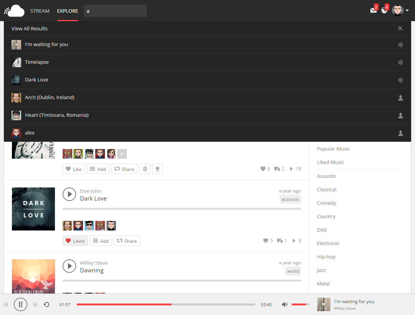Switch to the STREAM tab
The width and height of the screenshot is (415, 315).
click(x=40, y=11)
